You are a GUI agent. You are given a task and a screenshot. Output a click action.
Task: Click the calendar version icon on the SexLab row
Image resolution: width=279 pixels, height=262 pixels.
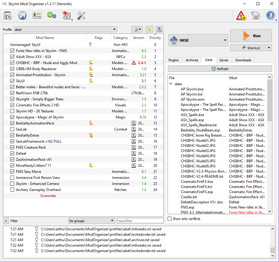pos(134,129)
